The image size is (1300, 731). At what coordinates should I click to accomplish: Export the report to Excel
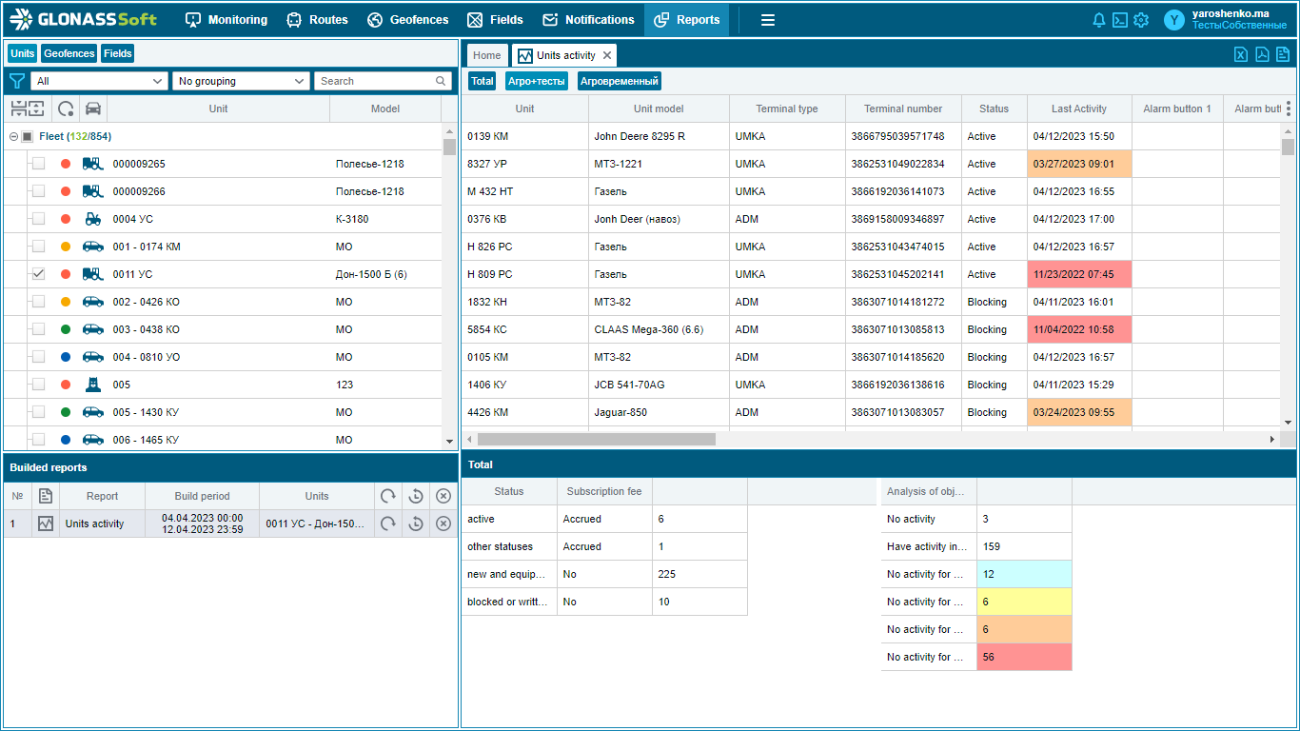tap(1241, 54)
